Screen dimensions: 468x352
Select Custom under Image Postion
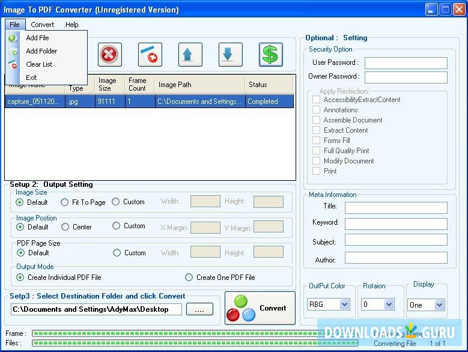[x=116, y=226]
